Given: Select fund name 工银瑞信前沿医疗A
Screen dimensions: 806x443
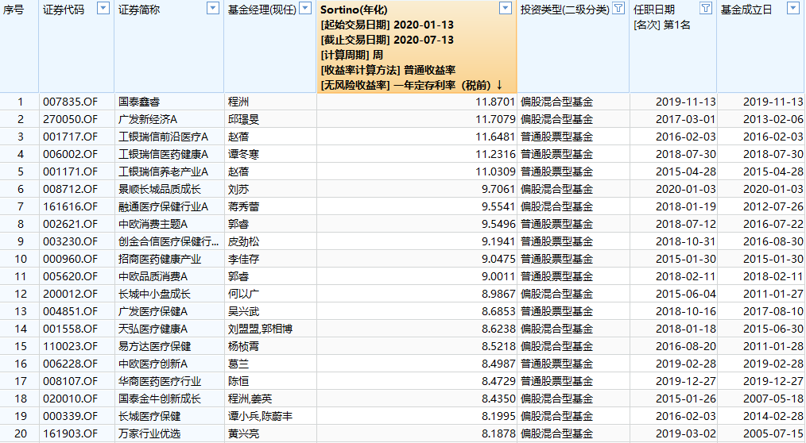Looking at the screenshot, I should (164, 137).
